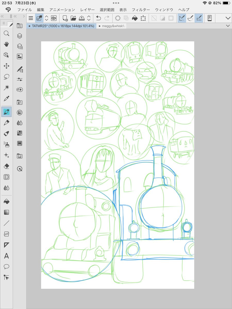This screenshot has height=309, width=232.
Task: Select the Gradient tool
Action: click(x=6, y=212)
